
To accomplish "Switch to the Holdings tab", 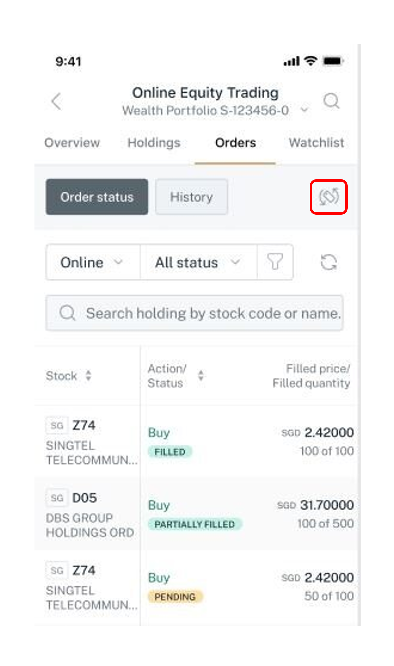I will pyautogui.click(x=154, y=143).
